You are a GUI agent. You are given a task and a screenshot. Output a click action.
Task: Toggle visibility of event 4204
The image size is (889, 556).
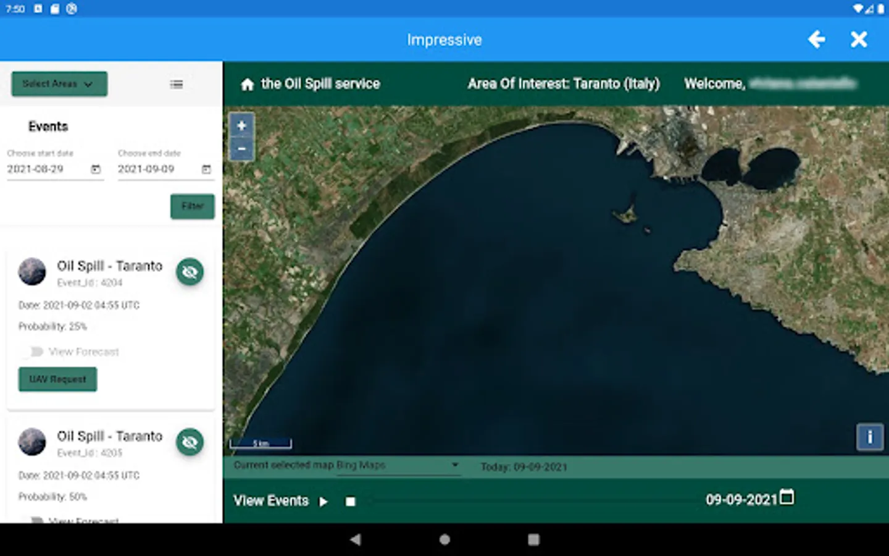pos(190,272)
